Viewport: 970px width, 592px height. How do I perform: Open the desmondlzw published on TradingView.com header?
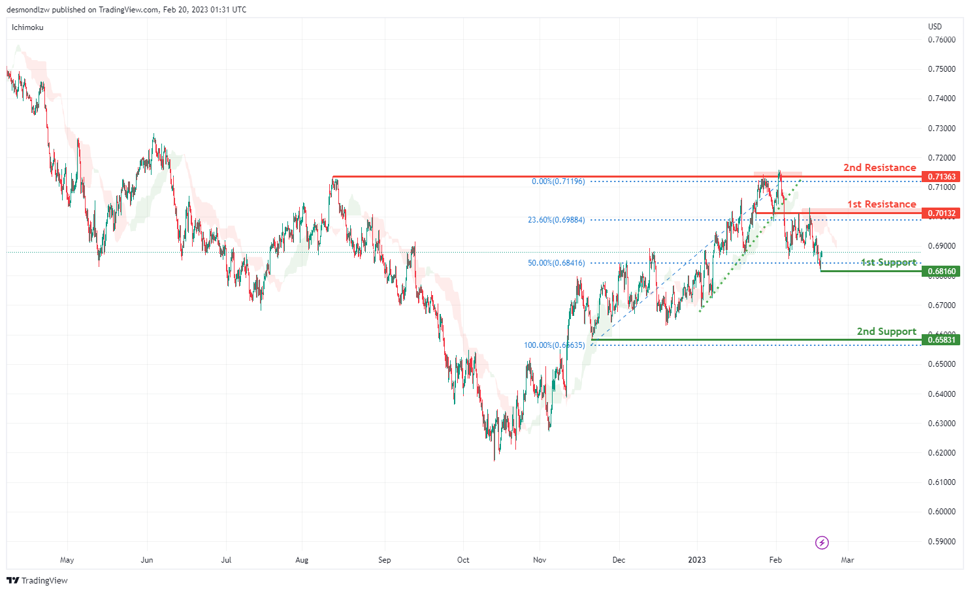(x=126, y=10)
